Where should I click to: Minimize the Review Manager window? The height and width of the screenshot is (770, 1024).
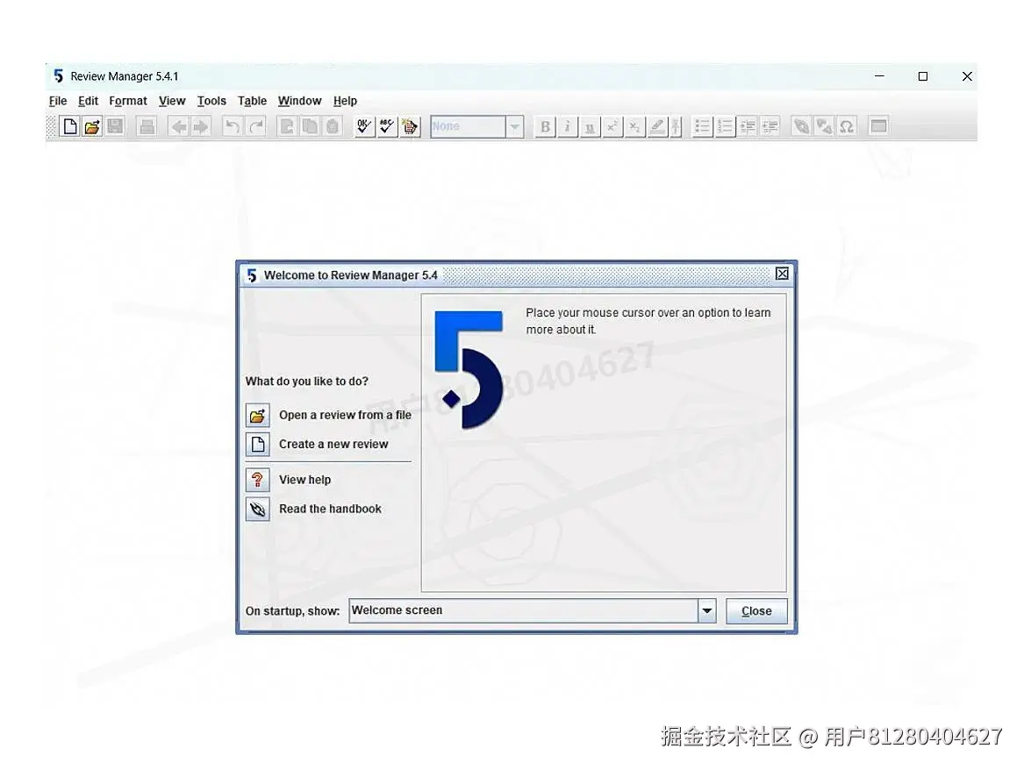[880, 76]
